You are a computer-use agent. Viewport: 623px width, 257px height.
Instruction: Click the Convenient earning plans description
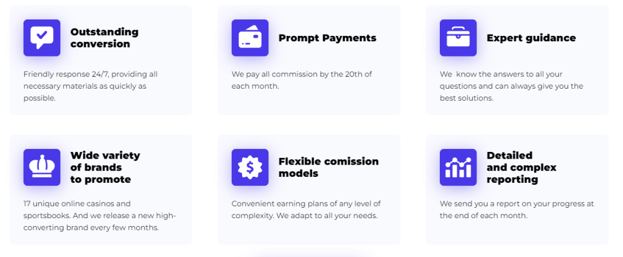307,210
